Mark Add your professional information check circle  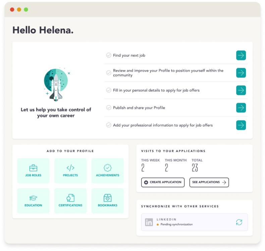coord(109,125)
